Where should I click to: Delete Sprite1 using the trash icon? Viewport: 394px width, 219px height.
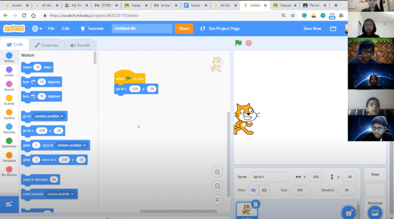tap(256, 204)
